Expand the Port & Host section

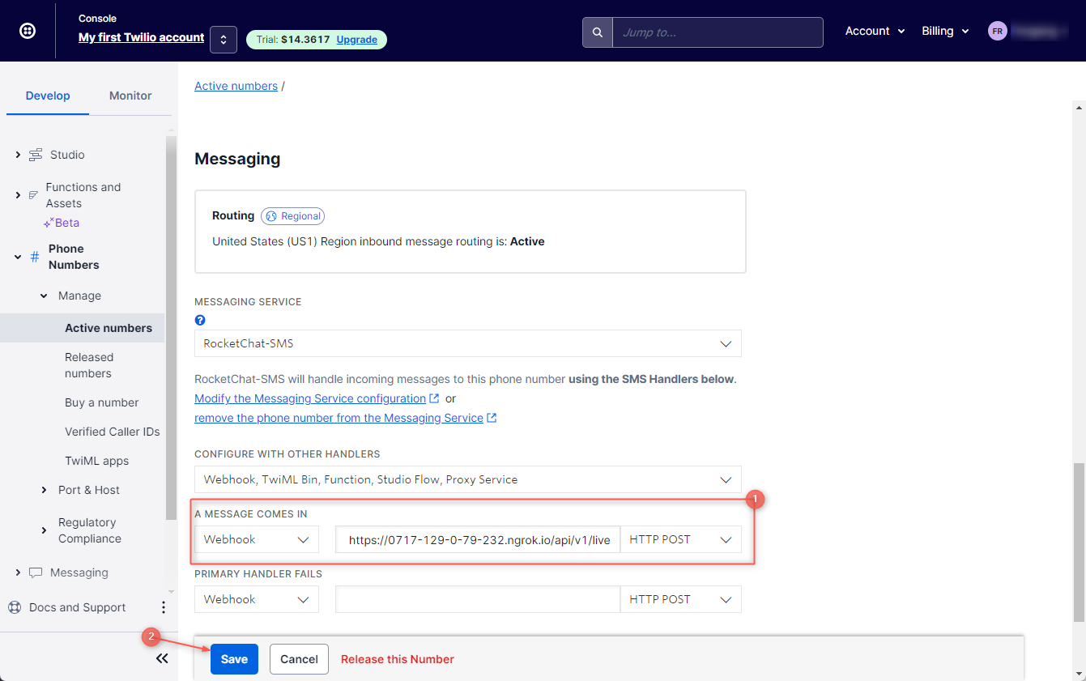tap(44, 490)
